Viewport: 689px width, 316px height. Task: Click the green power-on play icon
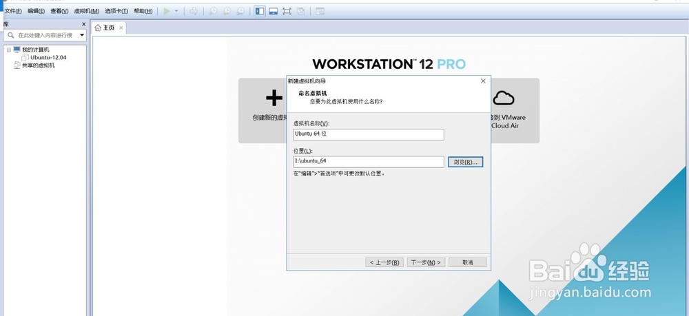click(167, 11)
